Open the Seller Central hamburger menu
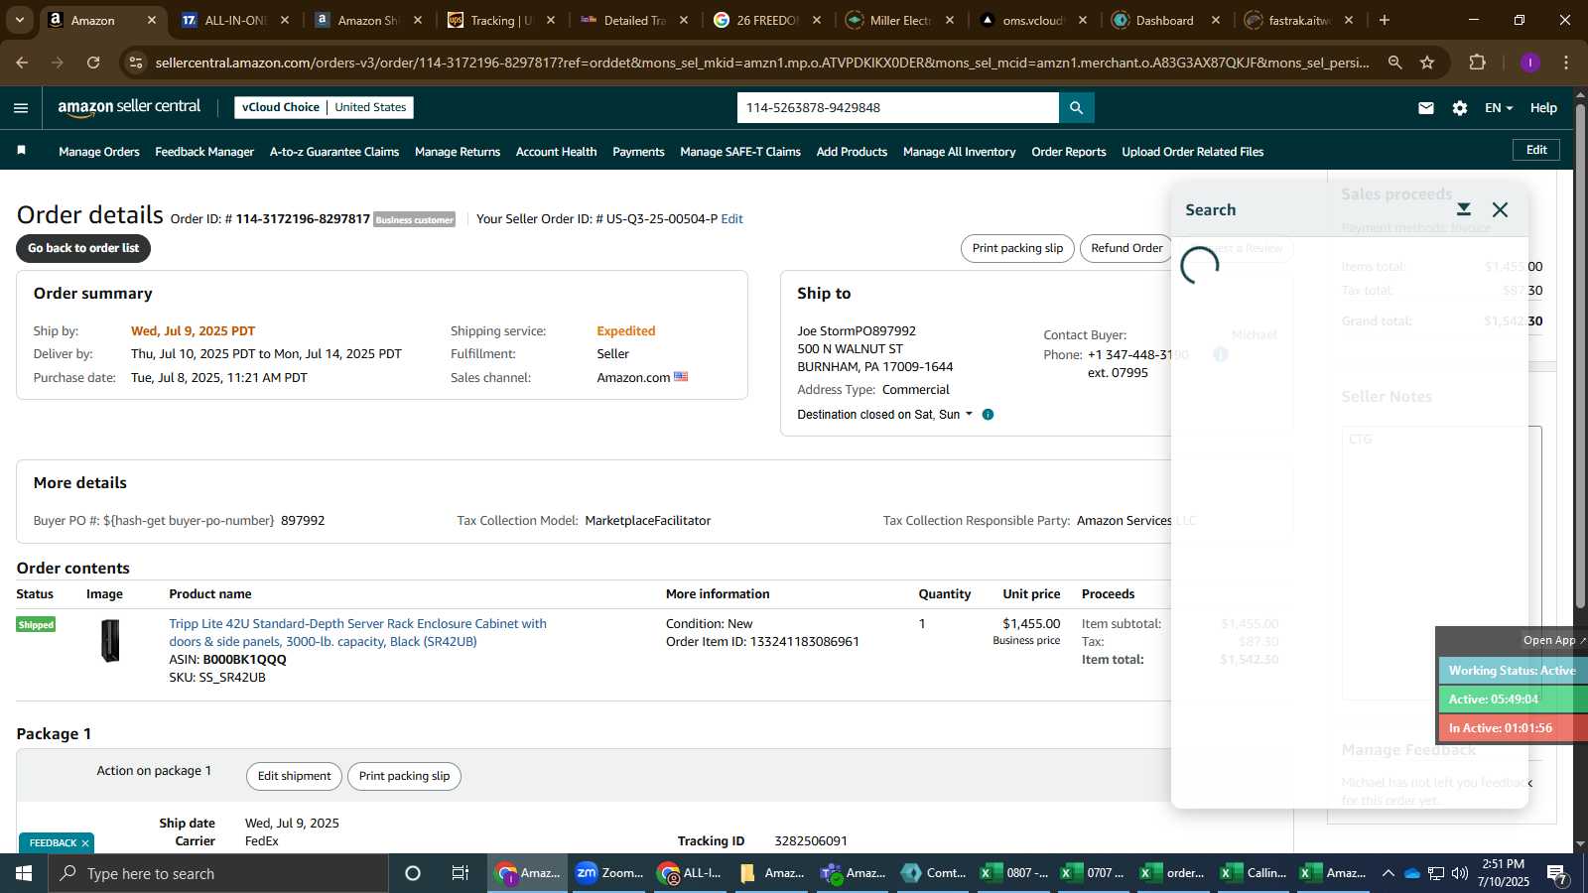This screenshot has width=1588, height=893. pos(21,108)
